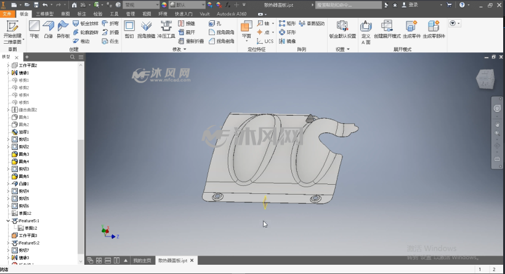Select the Contour Flange (异形板) tool
The image size is (505, 274).
[x=63, y=30]
